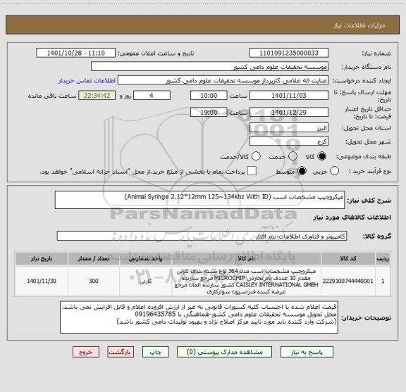Image resolution: width=406 pixels, height=392 pixels.
Task: Click the پاسخ به نیاز button
Action: tap(307, 352)
